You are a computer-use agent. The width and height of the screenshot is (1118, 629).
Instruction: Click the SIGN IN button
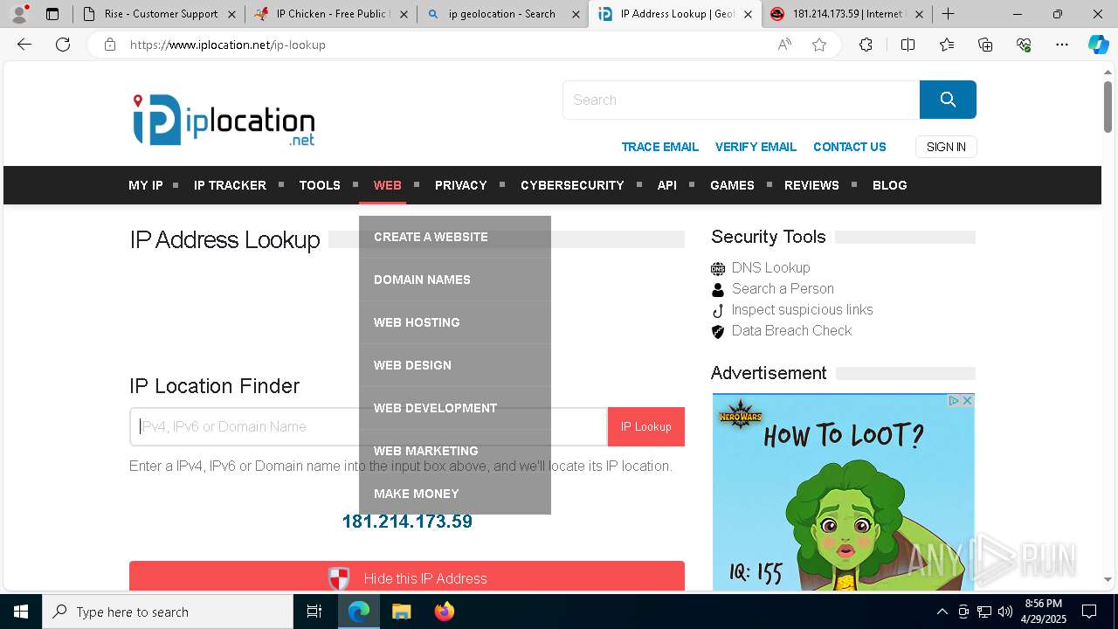click(x=946, y=147)
